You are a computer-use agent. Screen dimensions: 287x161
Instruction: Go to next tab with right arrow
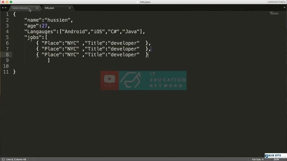tap(6, 8)
